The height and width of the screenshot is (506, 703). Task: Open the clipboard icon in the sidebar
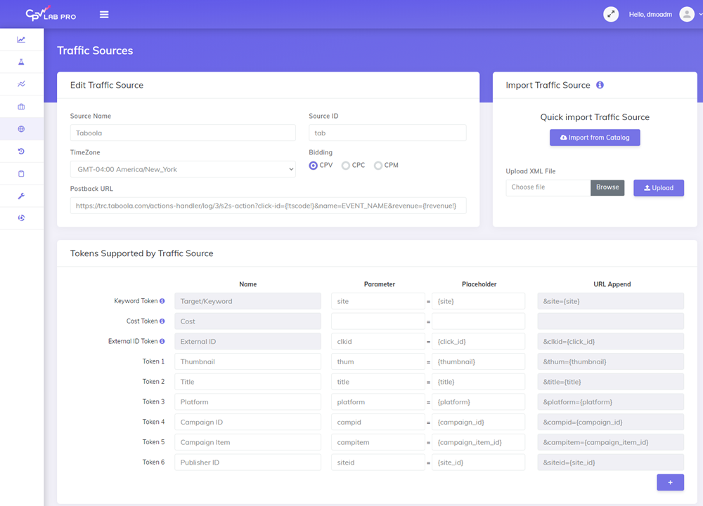point(21,173)
